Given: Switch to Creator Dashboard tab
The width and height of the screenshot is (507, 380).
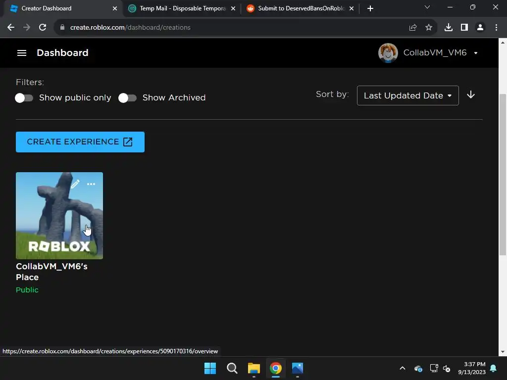Looking at the screenshot, I should tap(60, 8).
